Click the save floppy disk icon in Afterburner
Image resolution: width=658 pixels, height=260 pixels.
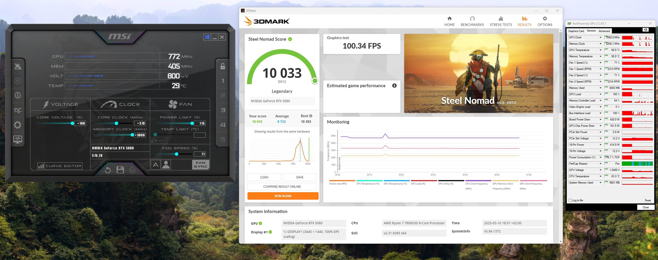click(120, 170)
